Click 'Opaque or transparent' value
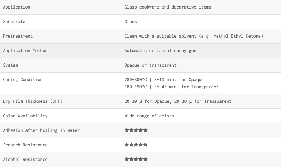Viewport: 281px width, 167px height. (150, 65)
